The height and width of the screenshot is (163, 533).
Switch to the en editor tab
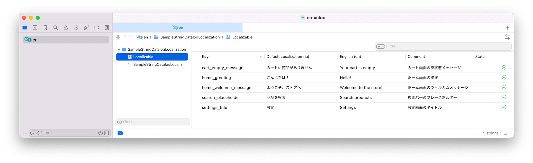point(177,28)
